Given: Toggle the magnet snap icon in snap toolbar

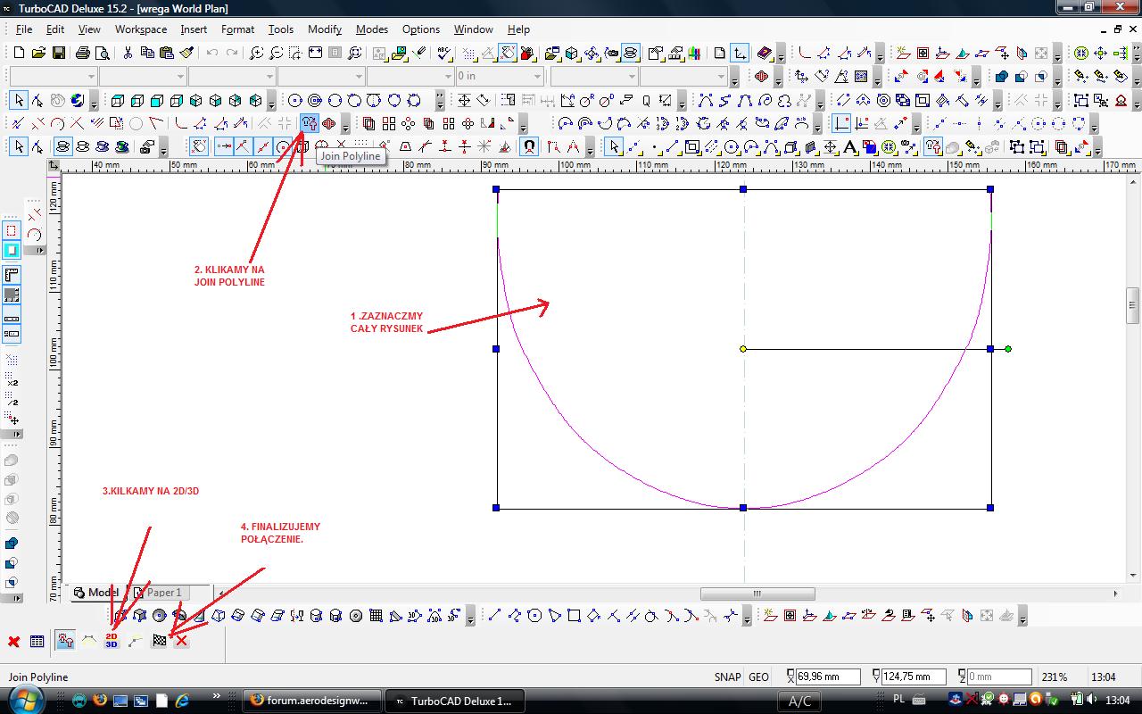Looking at the screenshot, I should [529, 147].
